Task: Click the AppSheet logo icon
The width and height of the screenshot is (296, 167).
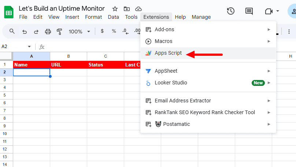Action: coord(148,71)
